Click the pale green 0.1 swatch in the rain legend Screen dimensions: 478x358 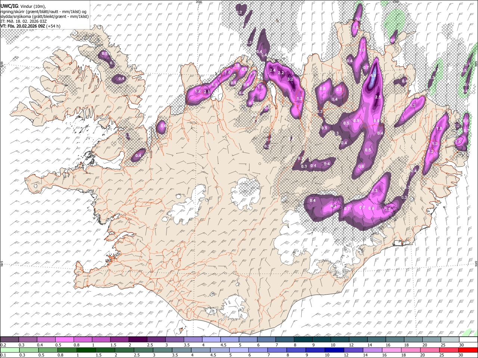(x=9, y=350)
